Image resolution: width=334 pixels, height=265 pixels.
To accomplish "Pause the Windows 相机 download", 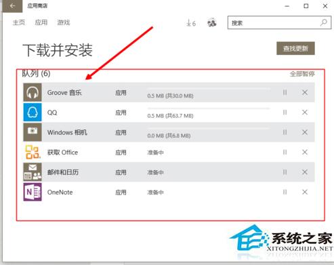I will coord(285,132).
